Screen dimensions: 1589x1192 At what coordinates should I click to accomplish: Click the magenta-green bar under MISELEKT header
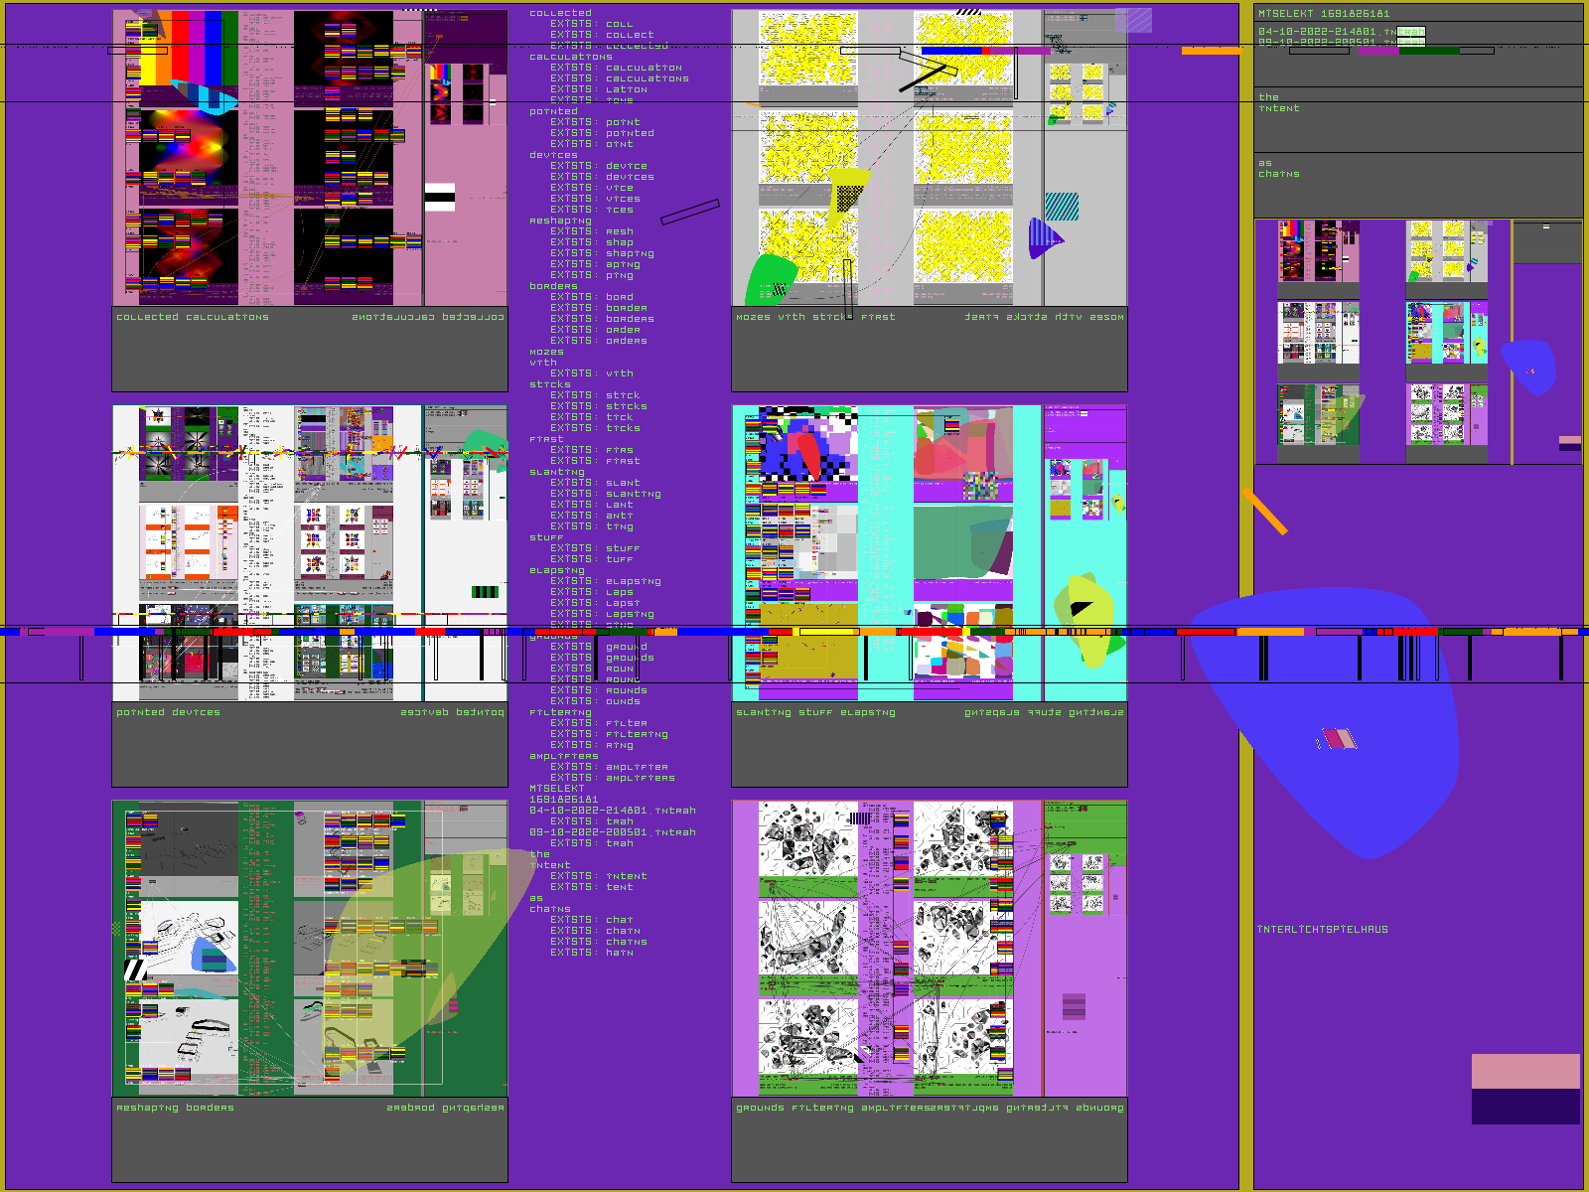pos(1408,51)
